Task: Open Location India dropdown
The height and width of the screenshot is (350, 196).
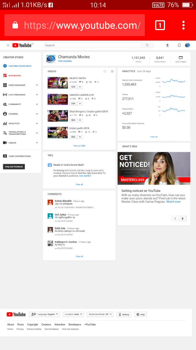Action: pyautogui.click(x=73, y=314)
